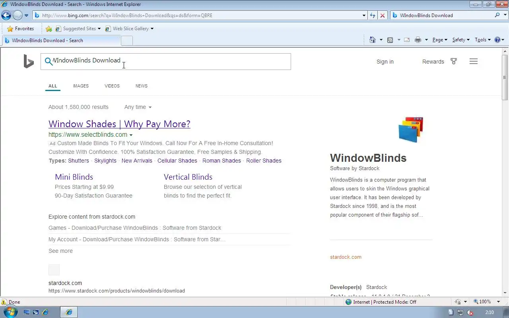Click the Bing logo
Image resolution: width=509 pixels, height=318 pixels.
pos(29,62)
